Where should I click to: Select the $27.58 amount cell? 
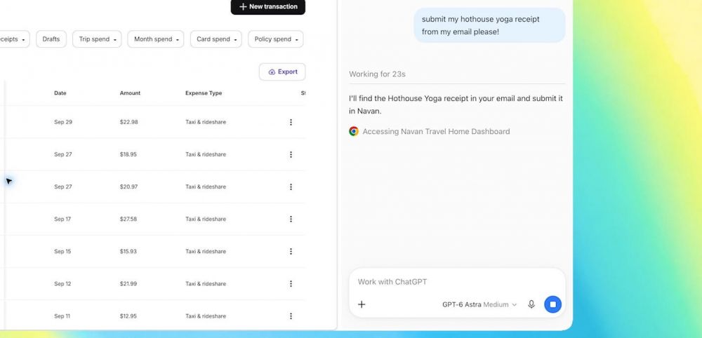point(128,219)
